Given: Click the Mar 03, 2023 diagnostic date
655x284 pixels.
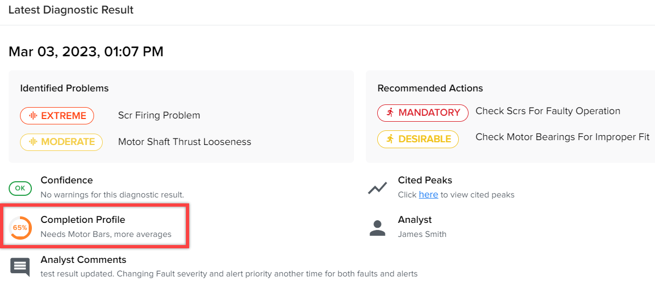Looking at the screenshot, I should [86, 52].
